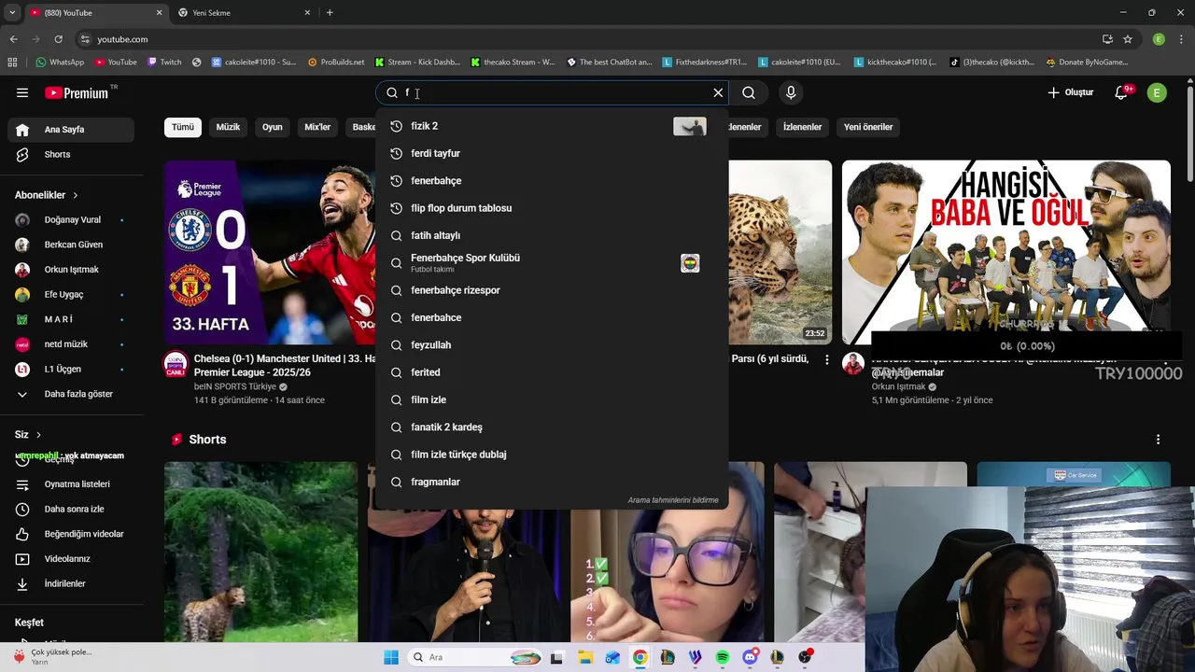1195x672 pixels.
Task: Open the Windows Start menu
Action: (391, 657)
